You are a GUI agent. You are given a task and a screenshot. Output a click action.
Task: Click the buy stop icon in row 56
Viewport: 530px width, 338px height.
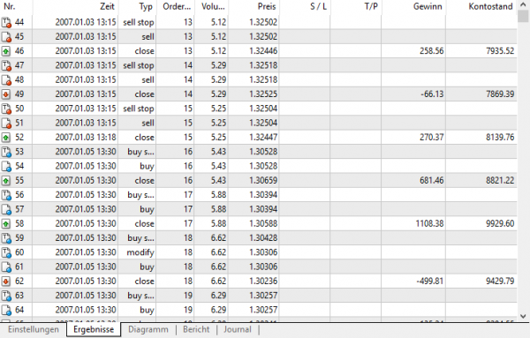6,195
